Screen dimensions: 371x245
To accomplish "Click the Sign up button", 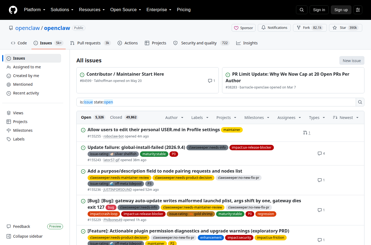I will [341, 10].
